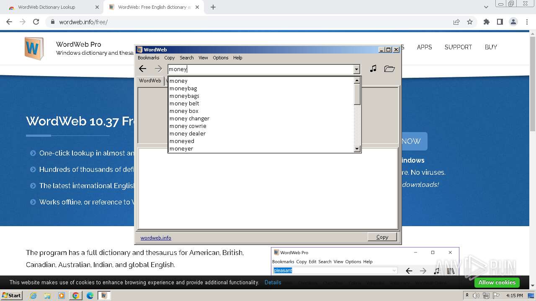536x301 pixels.
Task: Open Chrome profile avatar
Action: click(513, 22)
